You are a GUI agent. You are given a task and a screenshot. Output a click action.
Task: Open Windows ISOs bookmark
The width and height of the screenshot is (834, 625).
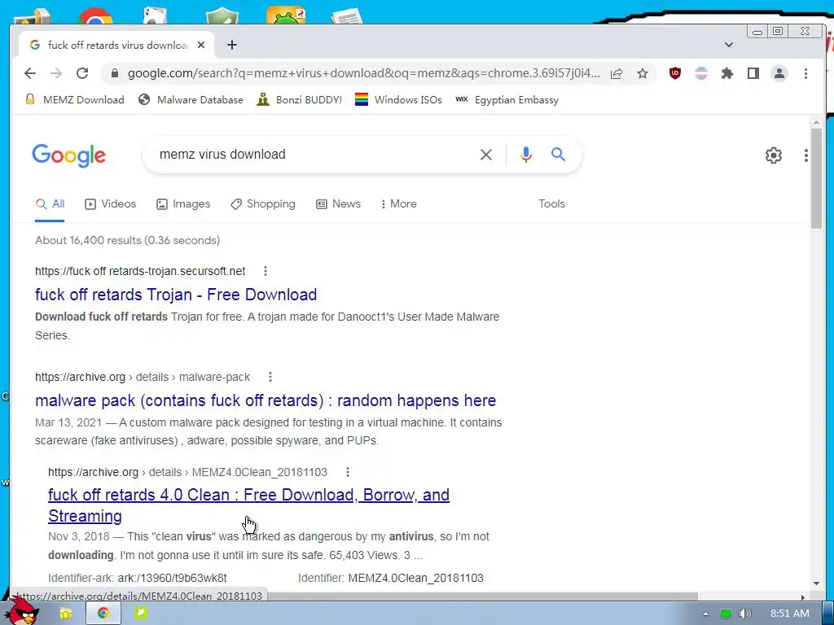click(x=398, y=100)
